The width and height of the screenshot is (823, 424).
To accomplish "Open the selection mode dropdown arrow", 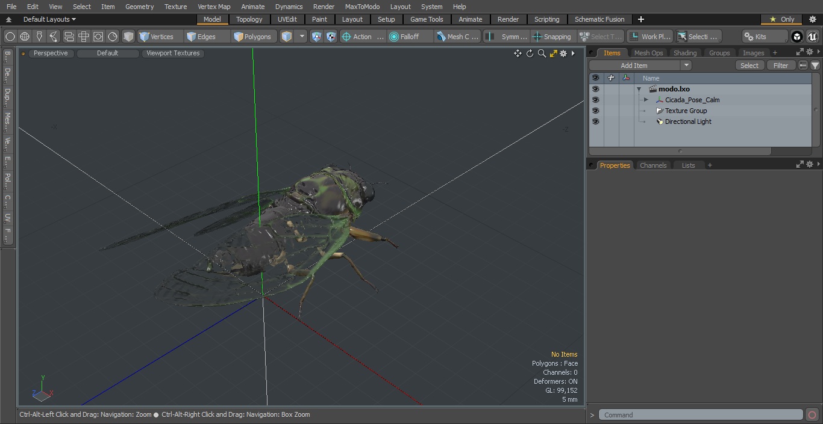I will click(302, 37).
